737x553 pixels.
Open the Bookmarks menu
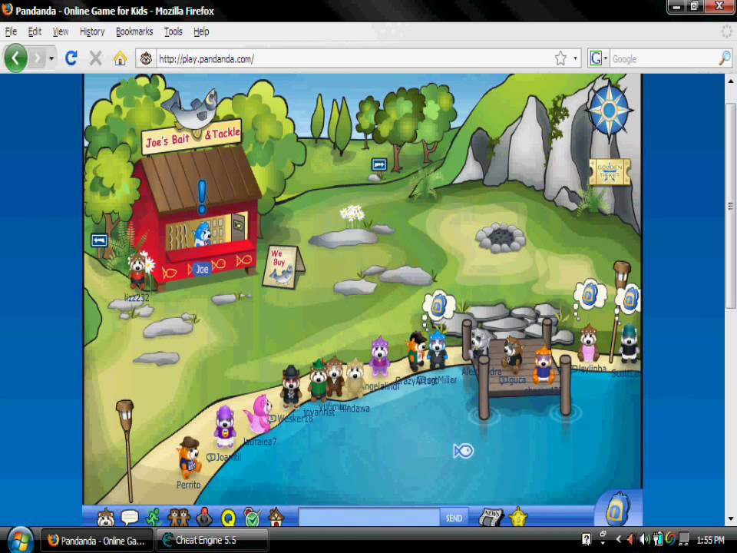tap(134, 31)
